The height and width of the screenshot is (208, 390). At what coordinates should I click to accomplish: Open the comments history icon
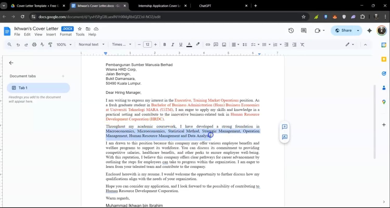click(x=303, y=31)
